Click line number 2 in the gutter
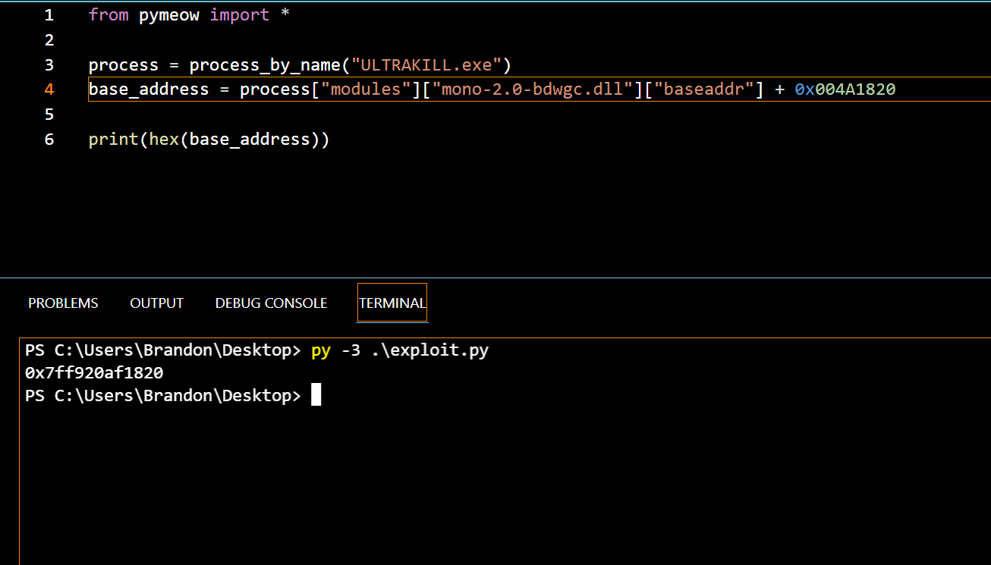This screenshot has width=991, height=565. coord(49,39)
